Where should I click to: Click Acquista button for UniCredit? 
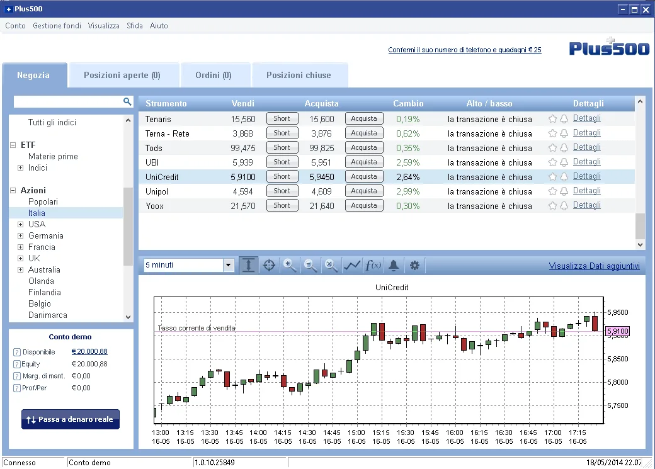click(x=364, y=177)
